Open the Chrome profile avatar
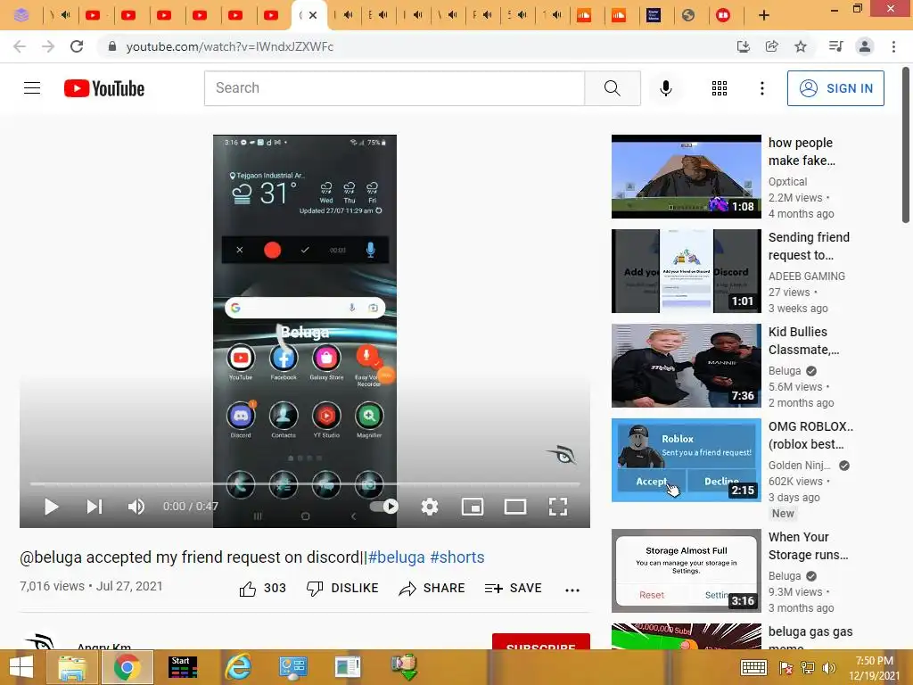Viewport: 913px width, 685px height. pyautogui.click(x=865, y=46)
